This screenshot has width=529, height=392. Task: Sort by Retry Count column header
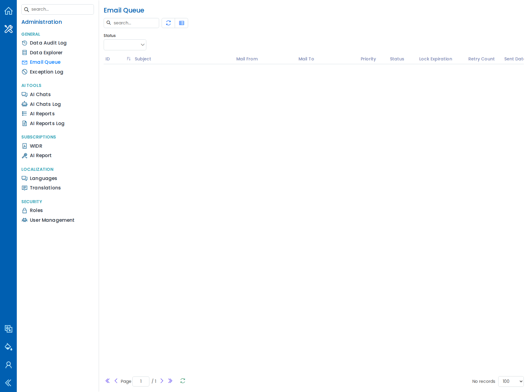481,59
